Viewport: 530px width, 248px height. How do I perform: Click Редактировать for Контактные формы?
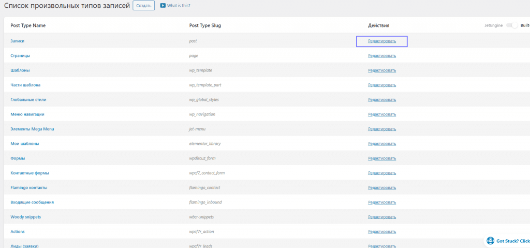pyautogui.click(x=382, y=173)
